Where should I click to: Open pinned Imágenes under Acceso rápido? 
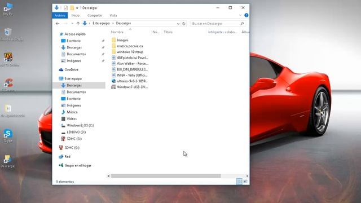[x=74, y=61]
